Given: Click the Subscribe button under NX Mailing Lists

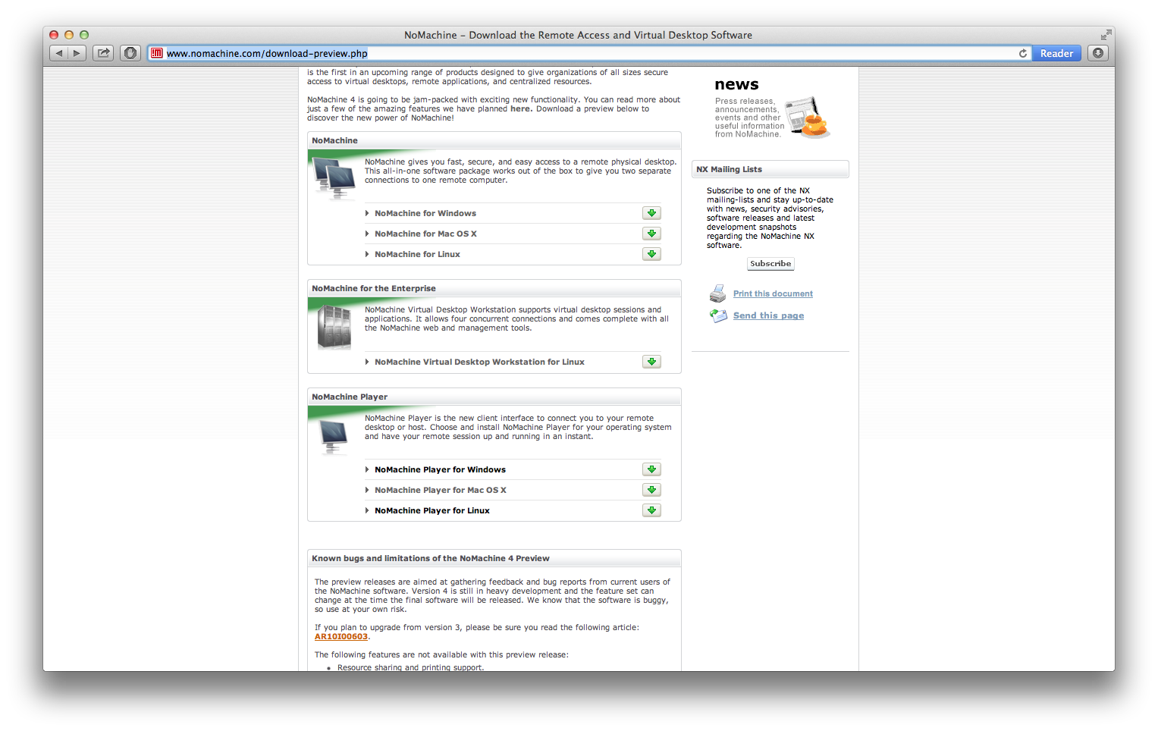Looking at the screenshot, I should [770, 264].
